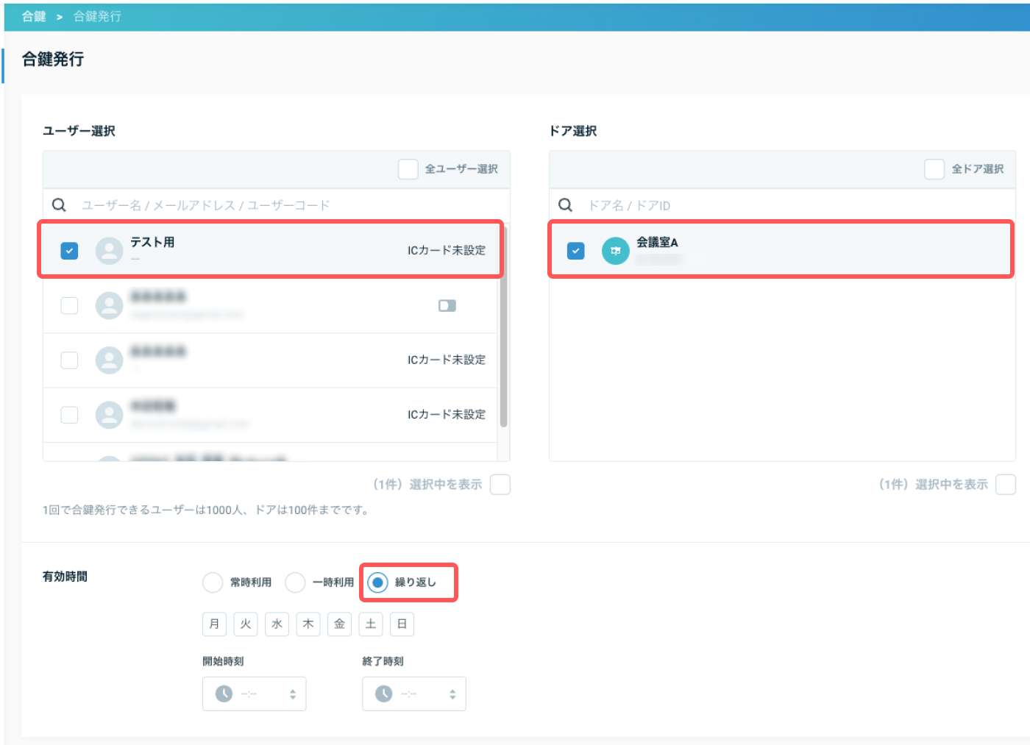Select the 金 weekday button
The height and width of the screenshot is (745, 1030).
(x=339, y=624)
